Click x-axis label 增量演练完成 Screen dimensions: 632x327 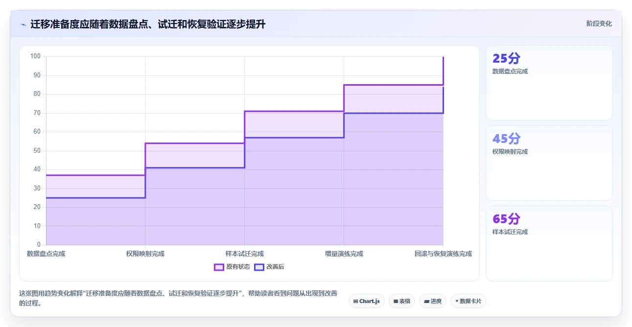click(344, 254)
